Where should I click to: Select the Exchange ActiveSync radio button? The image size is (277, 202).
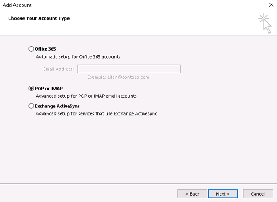pos(31,106)
